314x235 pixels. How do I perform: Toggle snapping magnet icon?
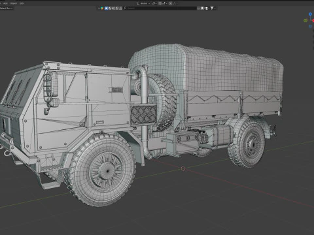[160, 3]
